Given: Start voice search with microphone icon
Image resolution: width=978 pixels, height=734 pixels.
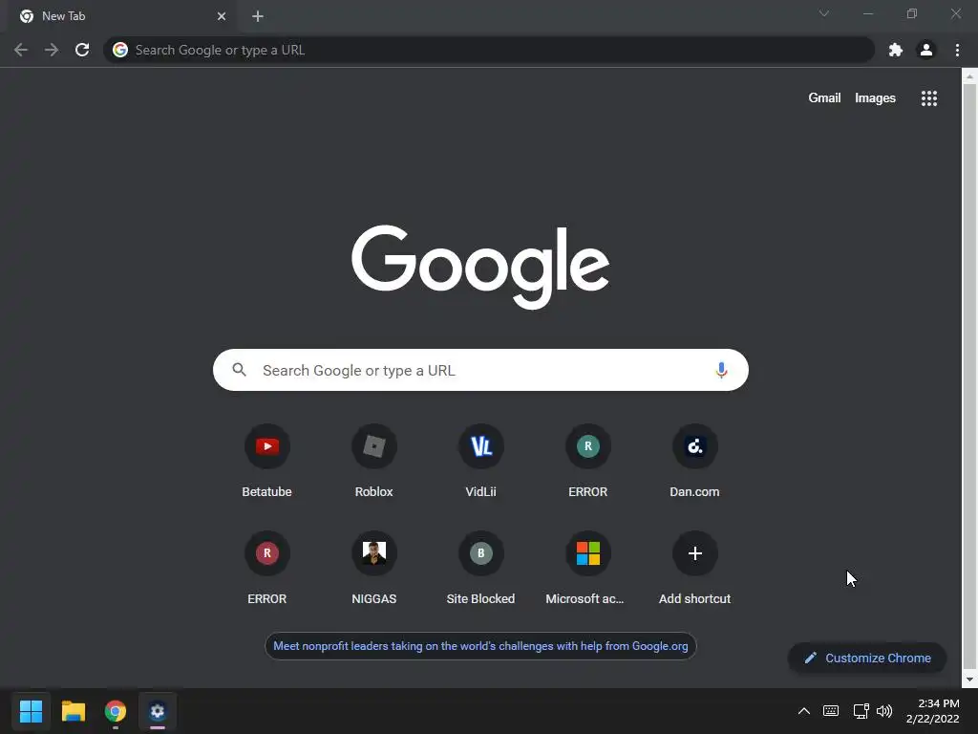Looking at the screenshot, I should coord(721,370).
